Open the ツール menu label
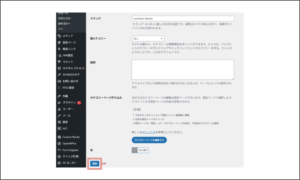Image resolution: width=300 pixels, height=180 pixels. (67, 115)
